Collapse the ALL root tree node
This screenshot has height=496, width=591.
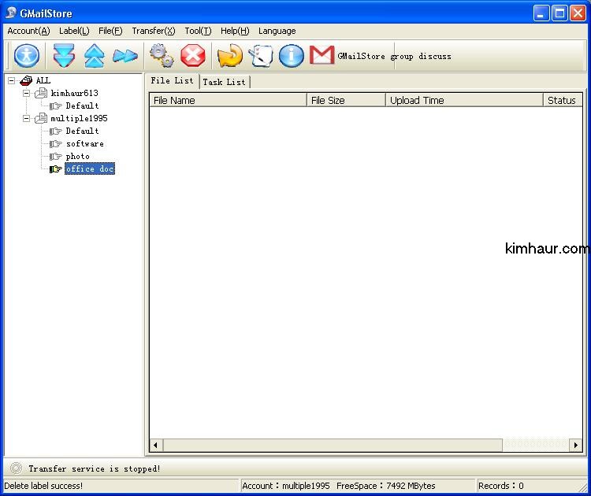click(12, 80)
